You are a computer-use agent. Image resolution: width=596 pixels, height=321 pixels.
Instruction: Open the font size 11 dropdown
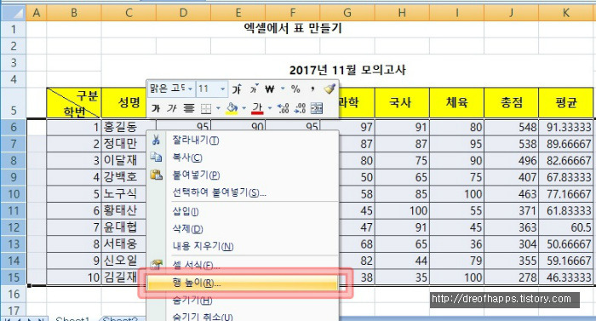tap(223, 89)
